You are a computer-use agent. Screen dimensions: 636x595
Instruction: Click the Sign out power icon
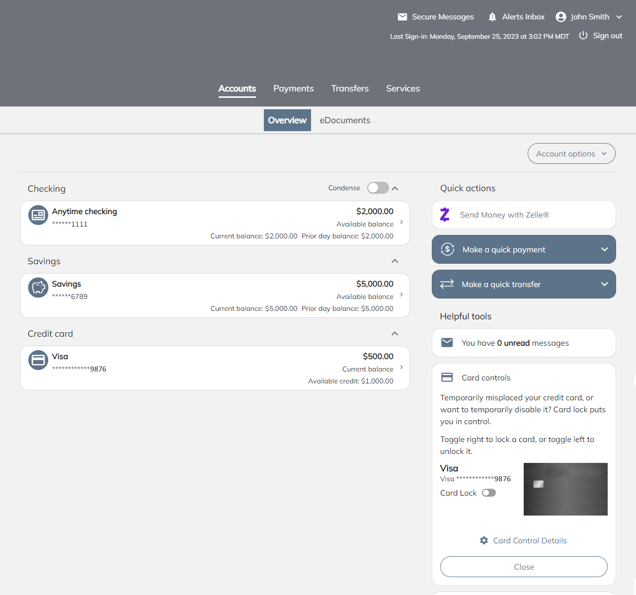[x=583, y=36]
